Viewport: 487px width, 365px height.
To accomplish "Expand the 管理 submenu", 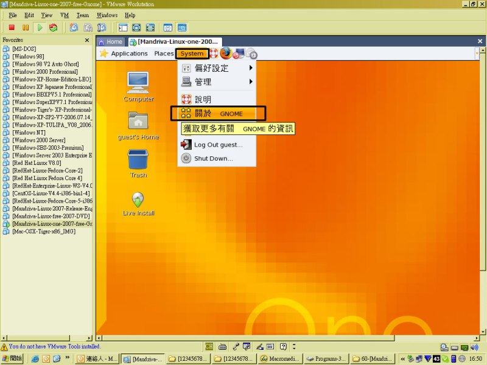I will (x=217, y=82).
